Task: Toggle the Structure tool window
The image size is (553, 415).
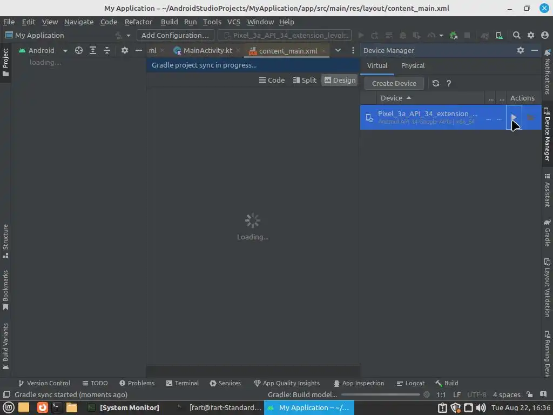Action: pyautogui.click(x=5, y=241)
